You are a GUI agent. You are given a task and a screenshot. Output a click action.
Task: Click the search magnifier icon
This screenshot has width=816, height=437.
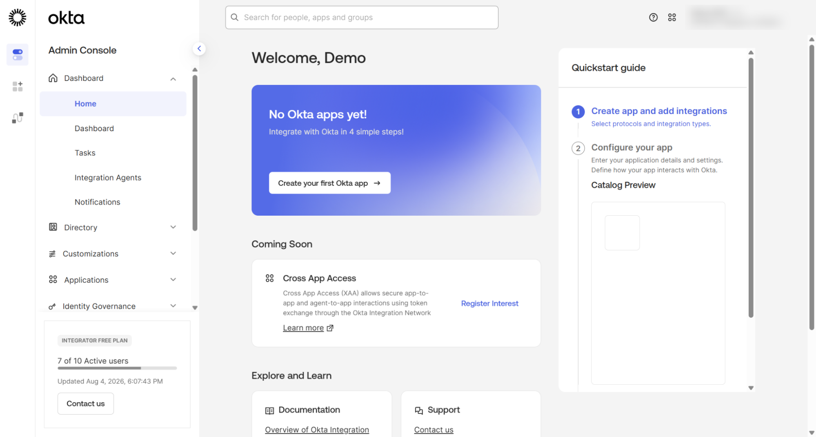(235, 17)
